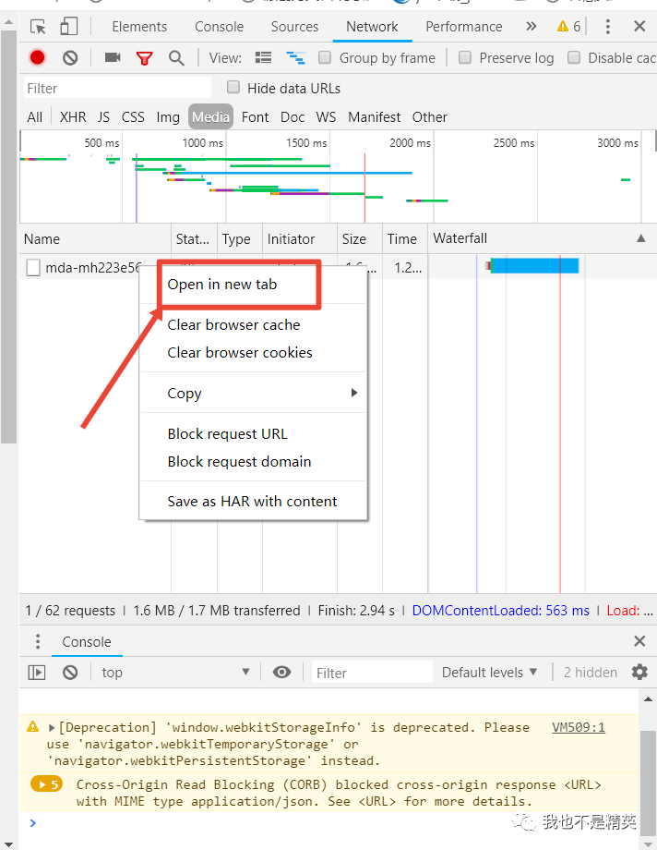Choose Clear browser cache
Viewport: 657px width, 850px height.
pyautogui.click(x=253, y=324)
